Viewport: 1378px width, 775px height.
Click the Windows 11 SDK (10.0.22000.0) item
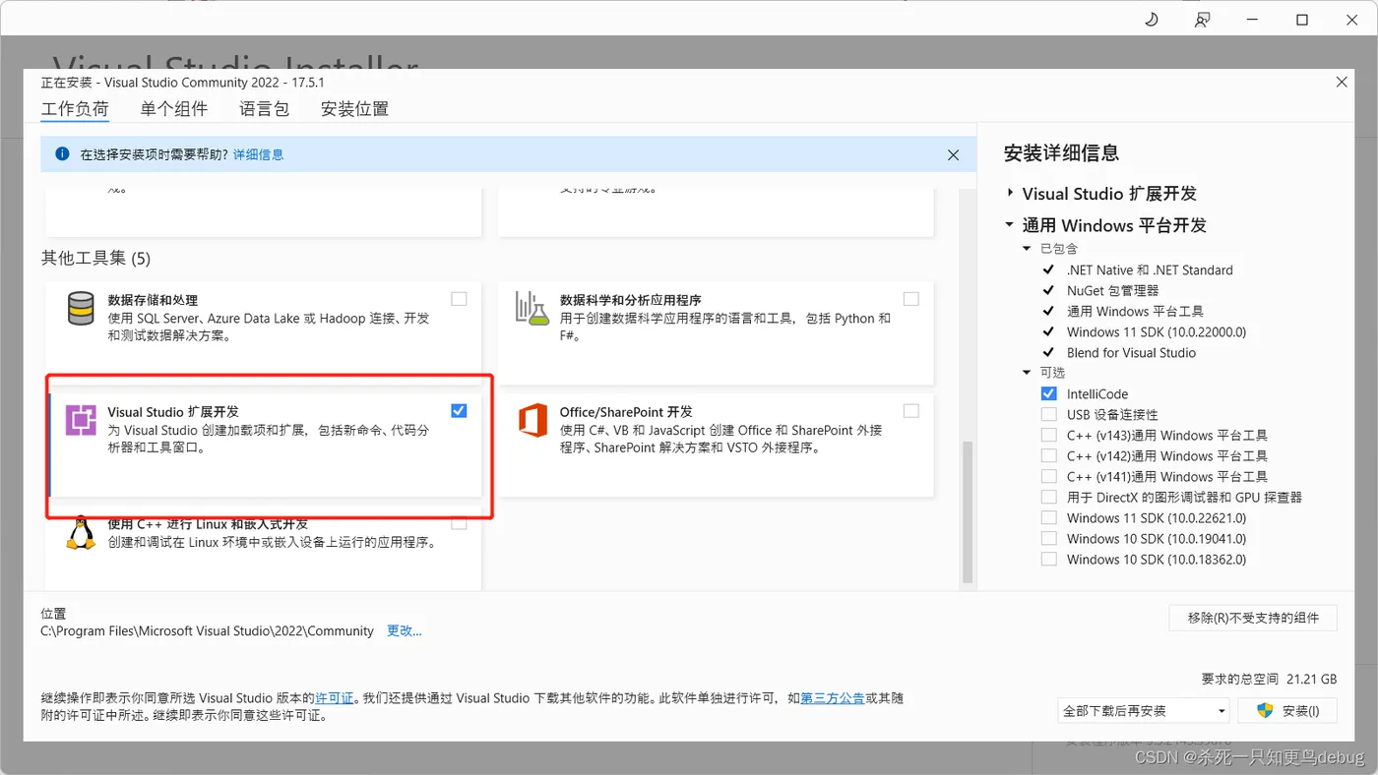click(1157, 331)
